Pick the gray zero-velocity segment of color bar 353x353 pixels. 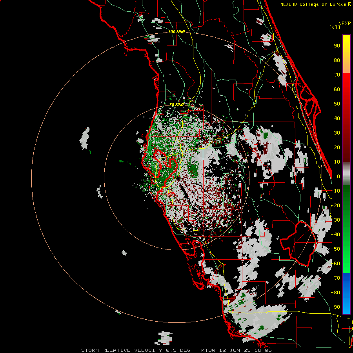tap(346, 174)
